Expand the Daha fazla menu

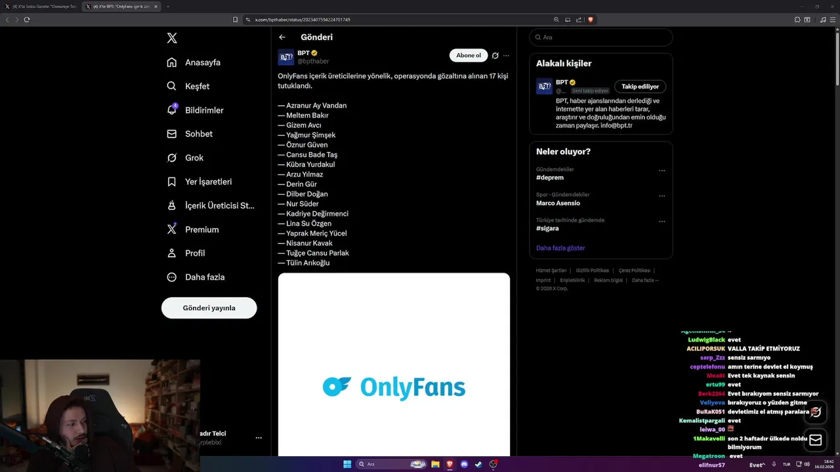pyautogui.click(x=196, y=277)
